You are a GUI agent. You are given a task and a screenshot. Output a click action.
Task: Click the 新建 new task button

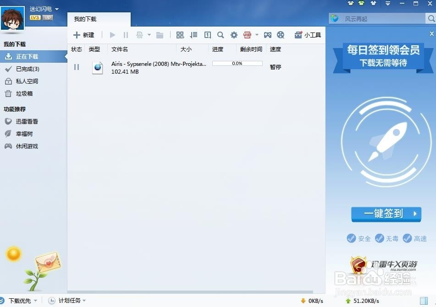[84, 35]
